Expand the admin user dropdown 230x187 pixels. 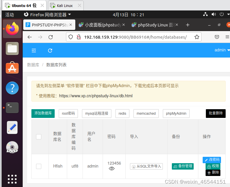point(222,50)
